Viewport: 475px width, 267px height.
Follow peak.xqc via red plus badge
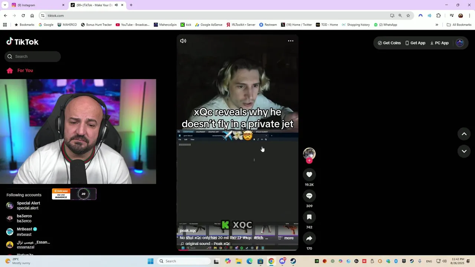point(309,161)
